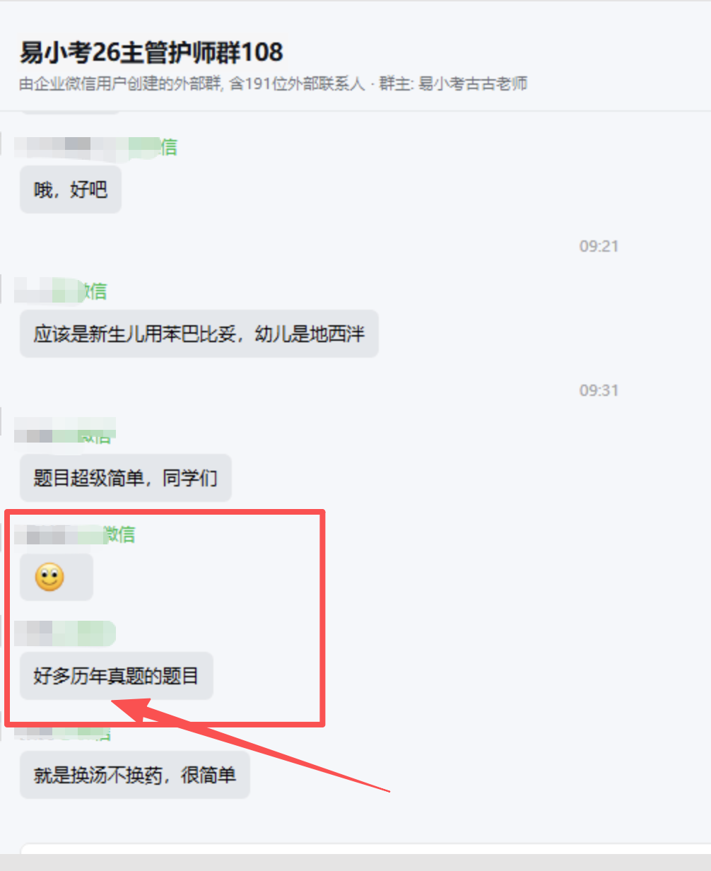Screen dimensions: 711x871
Task: Click the smiley face emoji message
Action: tap(56, 577)
